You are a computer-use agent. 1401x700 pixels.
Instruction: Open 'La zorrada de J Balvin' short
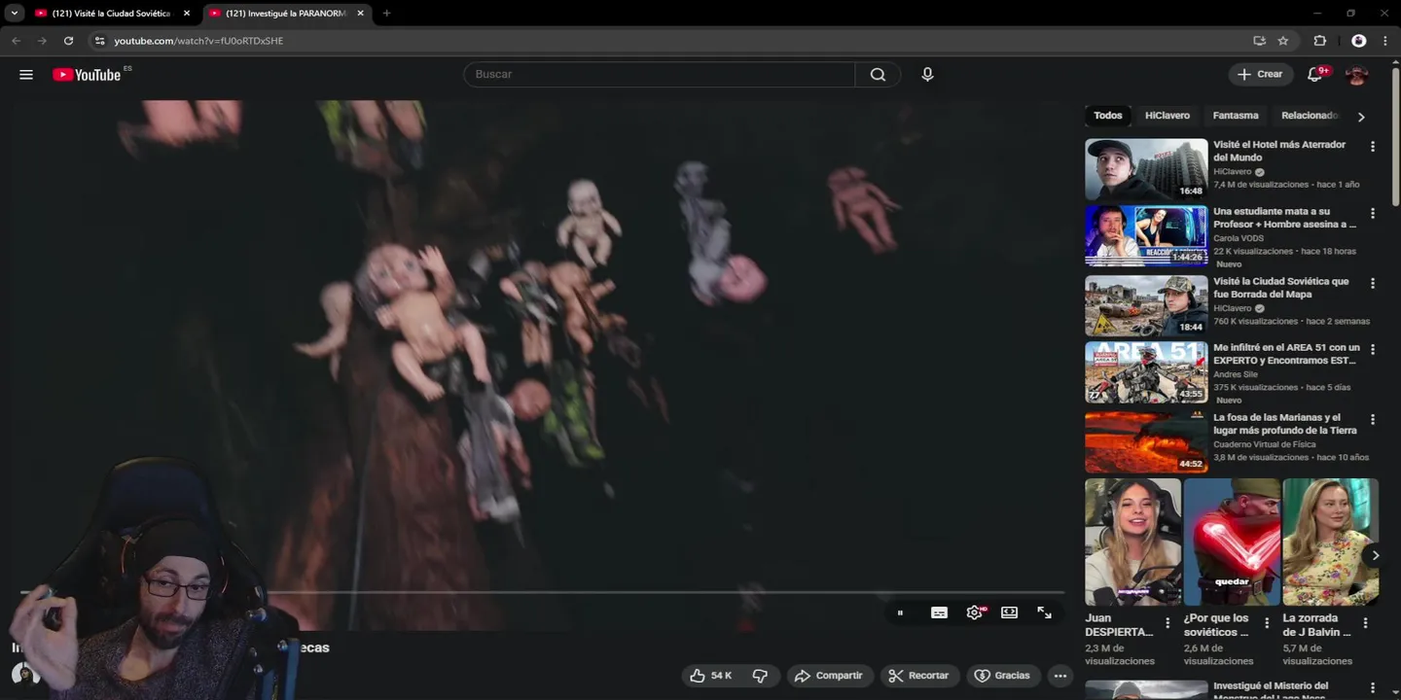coord(1330,542)
